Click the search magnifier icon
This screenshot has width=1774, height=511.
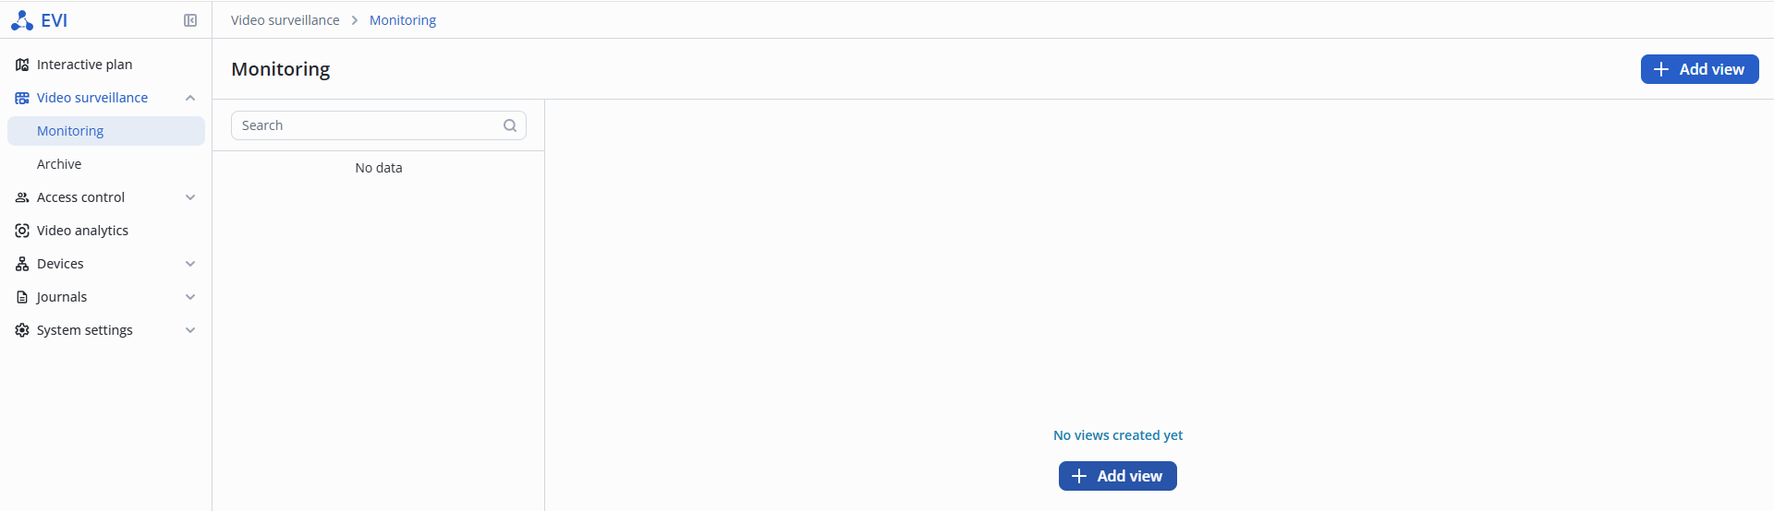point(510,125)
